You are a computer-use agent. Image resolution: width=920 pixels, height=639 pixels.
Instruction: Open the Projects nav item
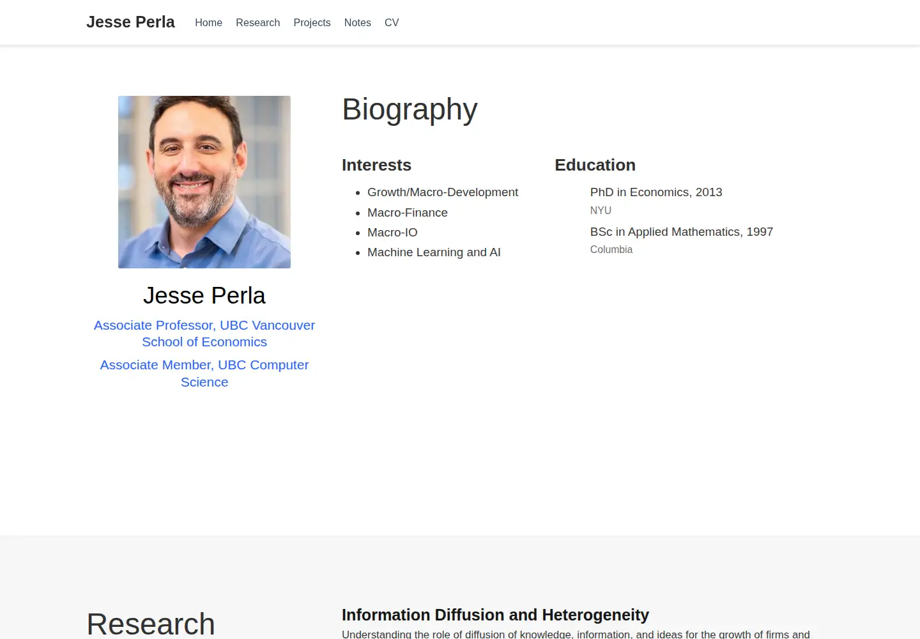[312, 22]
